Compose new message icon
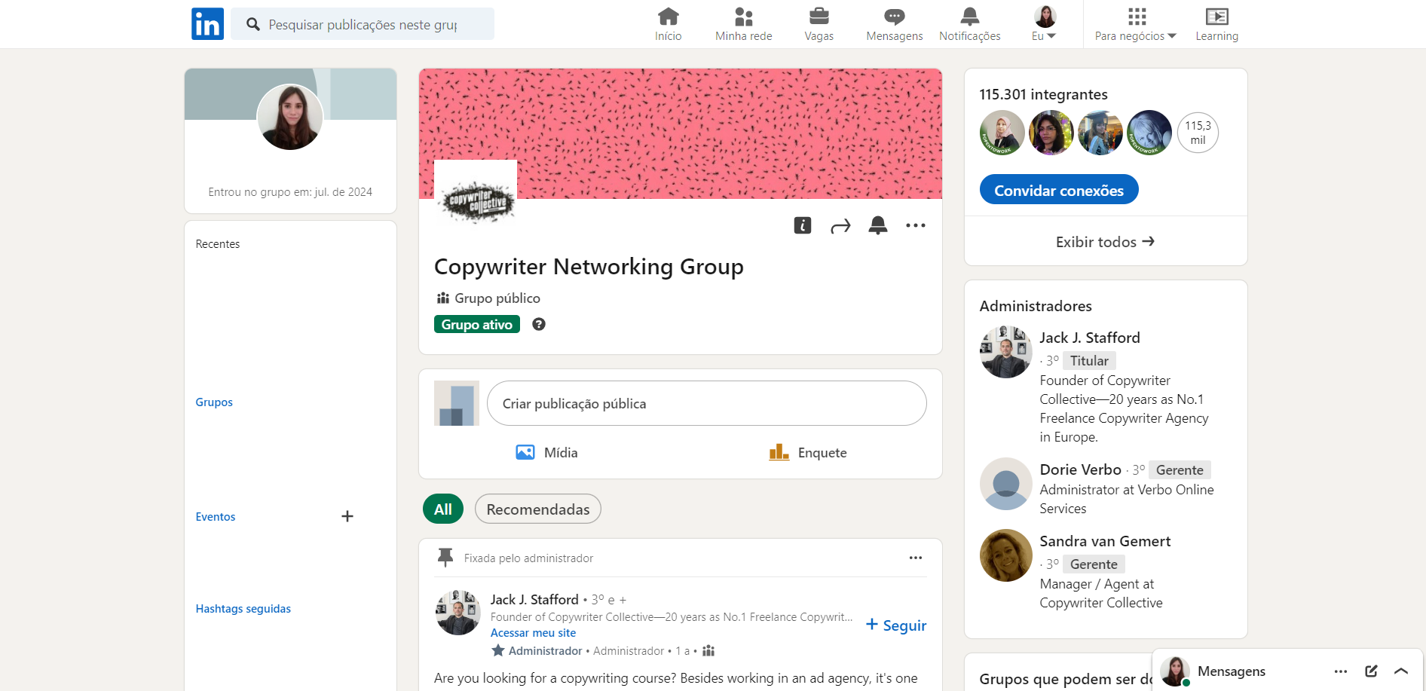The height and width of the screenshot is (691, 1426). point(1371,671)
